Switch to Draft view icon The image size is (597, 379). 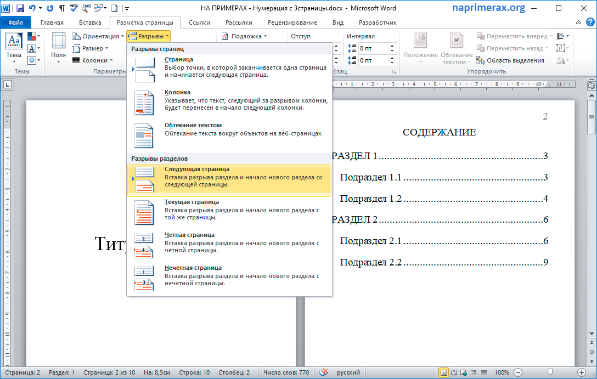484,372
